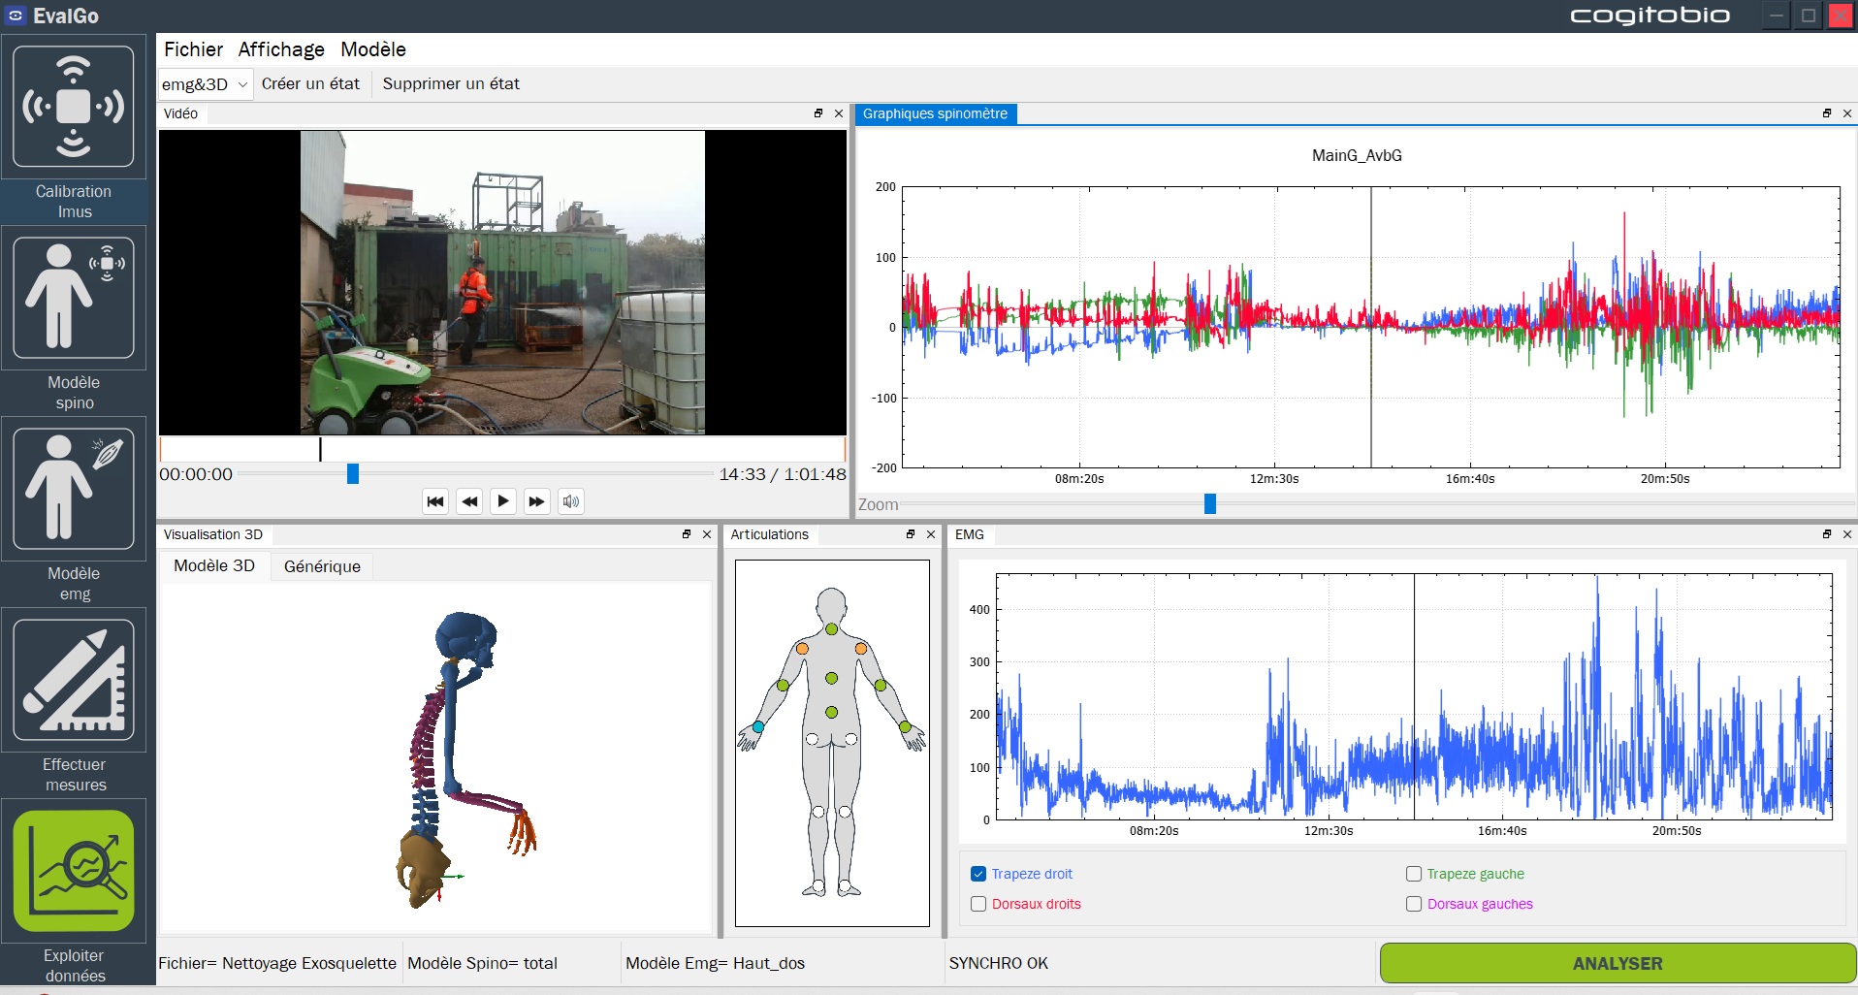Select the Modèle spino sidebar icon
The width and height of the screenshot is (1858, 995).
74,298
